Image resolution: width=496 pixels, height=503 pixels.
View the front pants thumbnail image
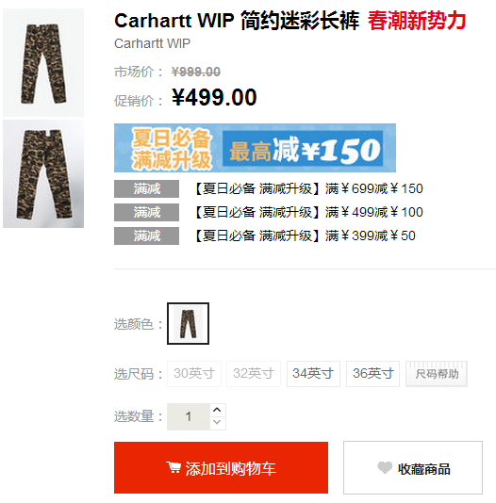pos(43,62)
